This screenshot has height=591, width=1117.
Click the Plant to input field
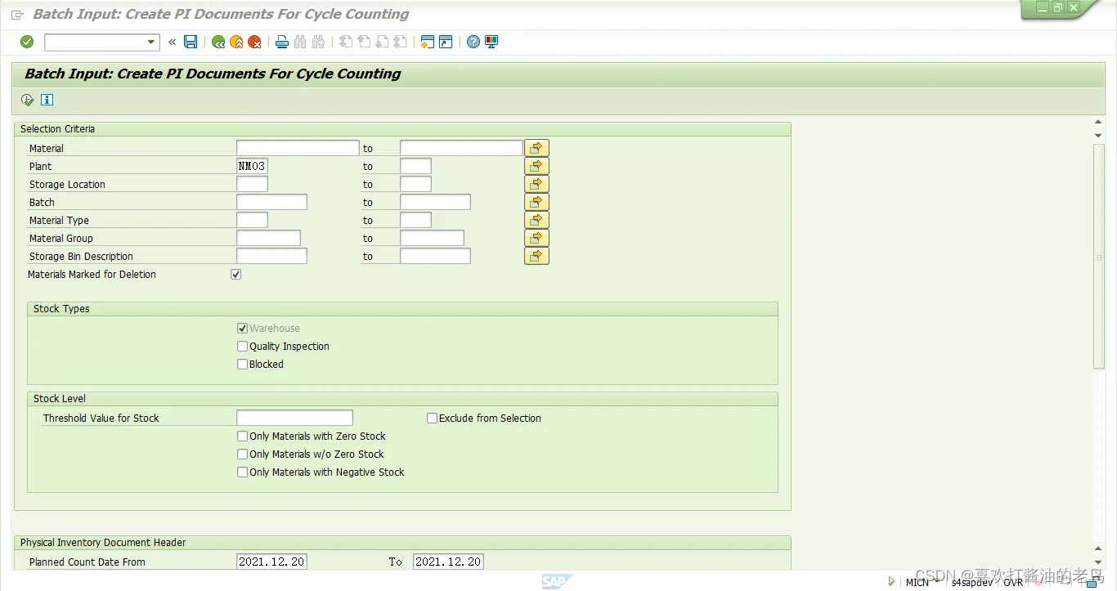(415, 166)
